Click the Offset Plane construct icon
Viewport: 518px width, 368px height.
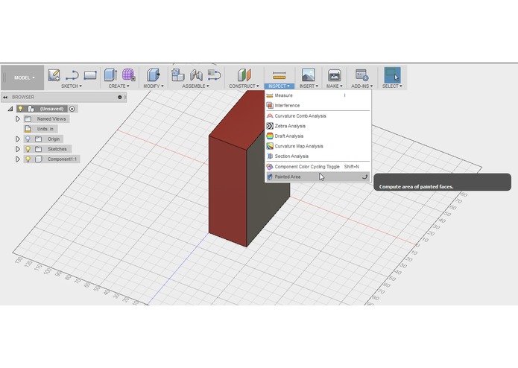coord(244,75)
